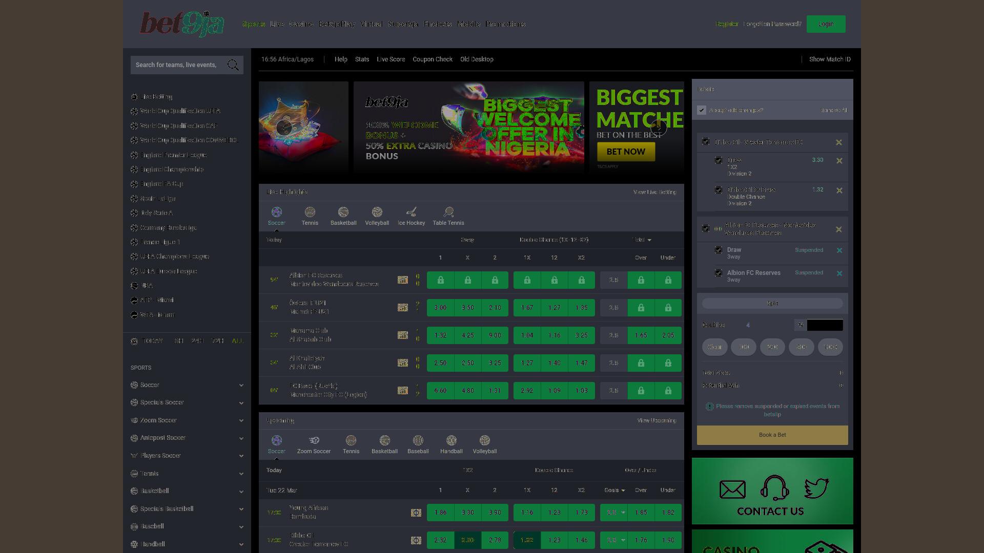Select the Soccer icon in Live Highlights

pos(276,212)
